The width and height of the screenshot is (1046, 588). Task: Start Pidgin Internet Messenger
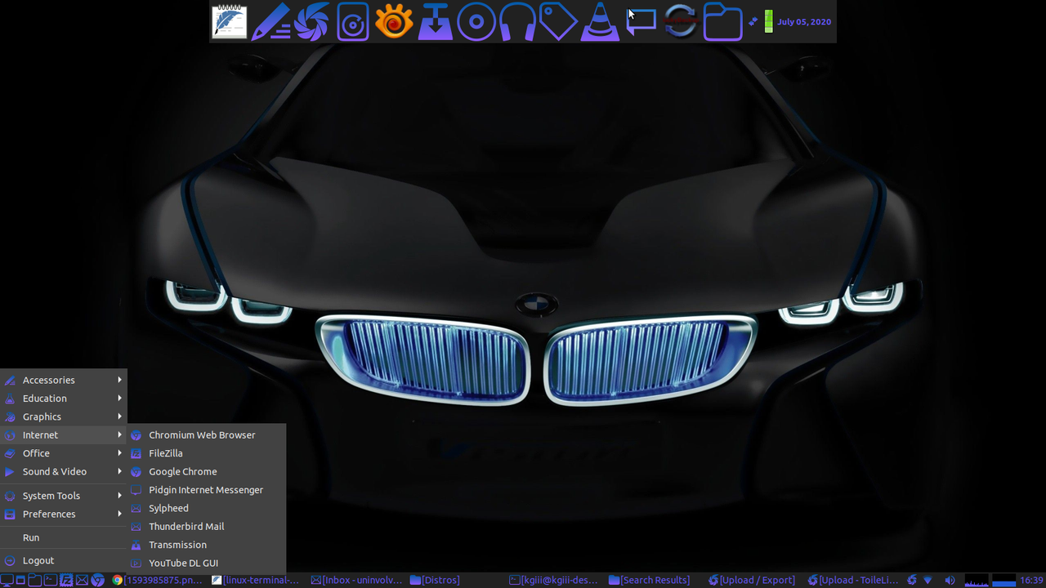pos(207,490)
